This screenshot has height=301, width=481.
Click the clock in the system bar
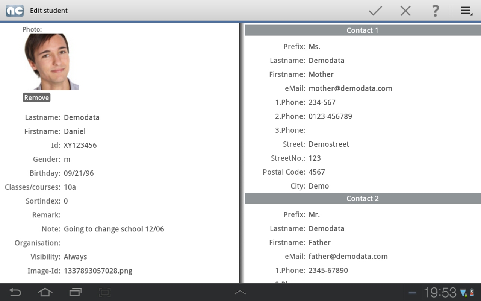[439, 292]
